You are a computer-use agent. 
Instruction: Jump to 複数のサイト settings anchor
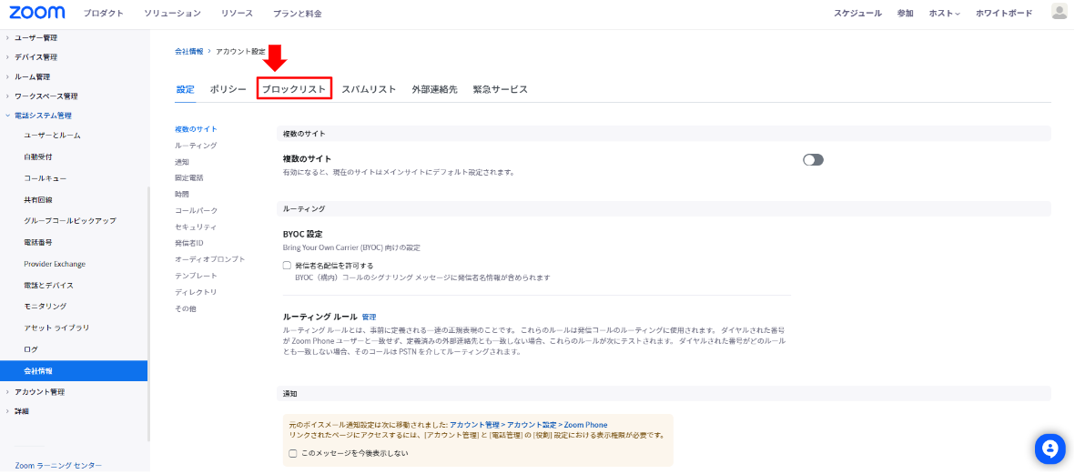click(197, 129)
